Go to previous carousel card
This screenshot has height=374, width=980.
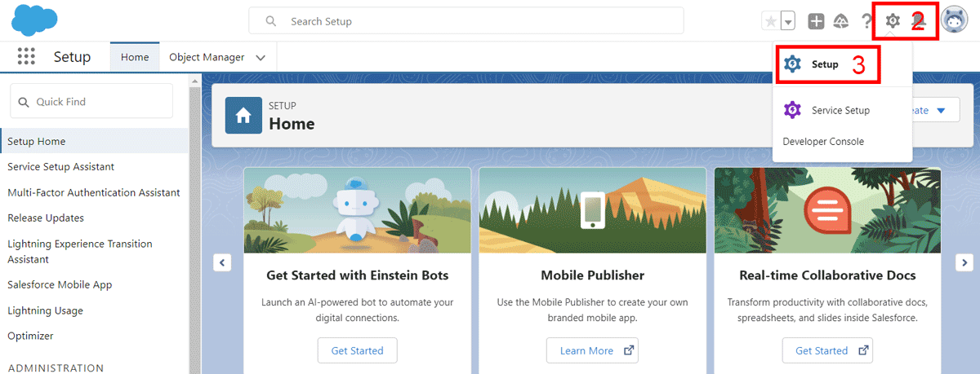(222, 262)
